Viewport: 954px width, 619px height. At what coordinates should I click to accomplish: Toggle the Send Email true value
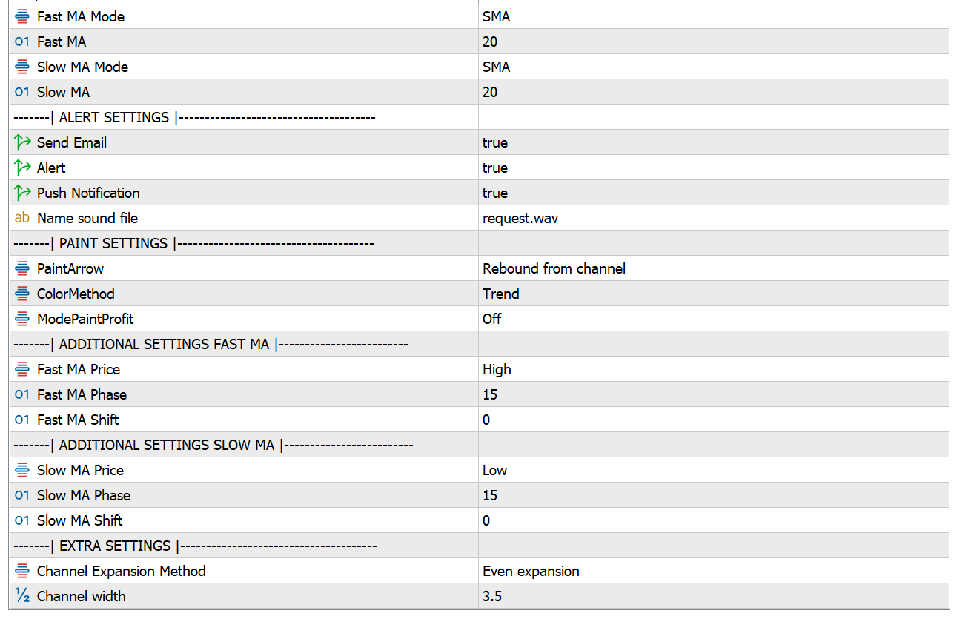(494, 142)
